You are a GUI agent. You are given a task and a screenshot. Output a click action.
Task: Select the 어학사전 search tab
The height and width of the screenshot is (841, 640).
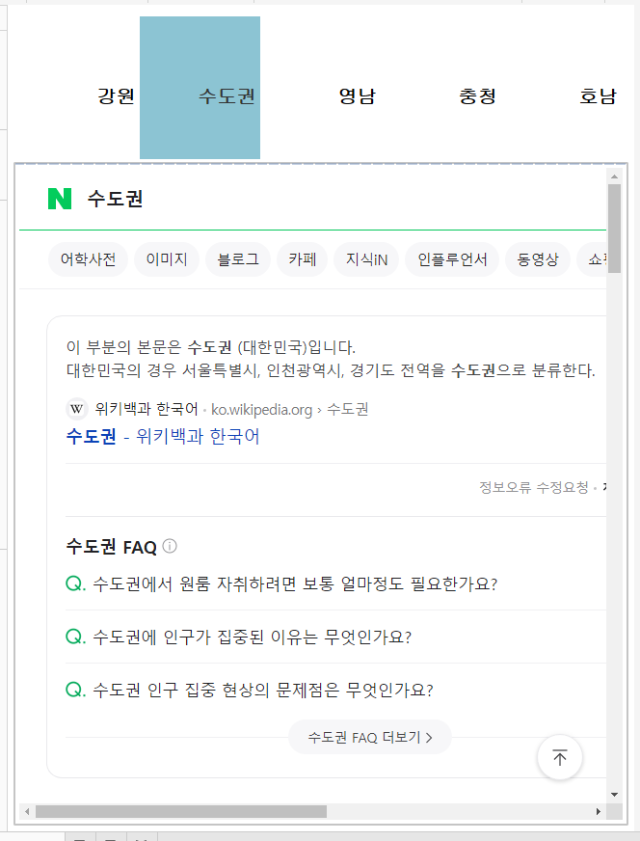(88, 259)
